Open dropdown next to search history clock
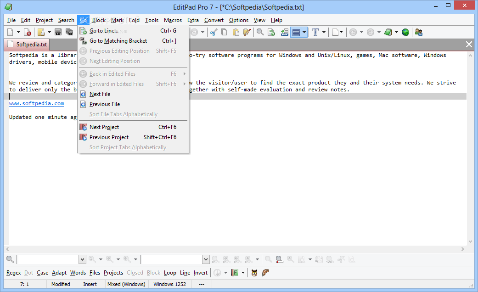 pyautogui.click(x=225, y=273)
